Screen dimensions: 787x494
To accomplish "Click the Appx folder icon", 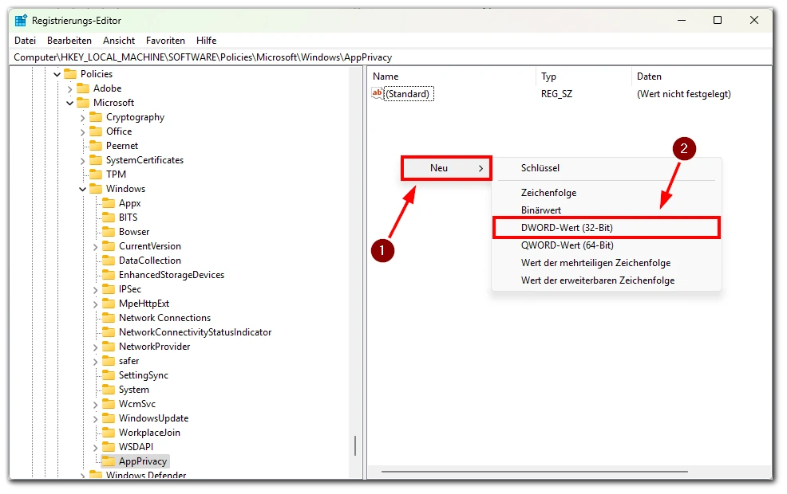I will [x=109, y=203].
